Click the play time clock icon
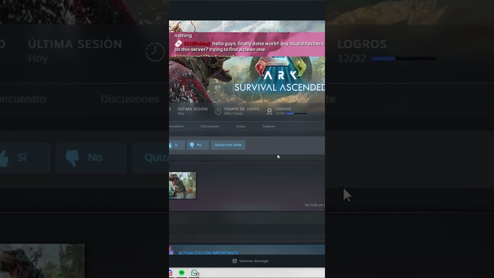 pyautogui.click(x=218, y=111)
